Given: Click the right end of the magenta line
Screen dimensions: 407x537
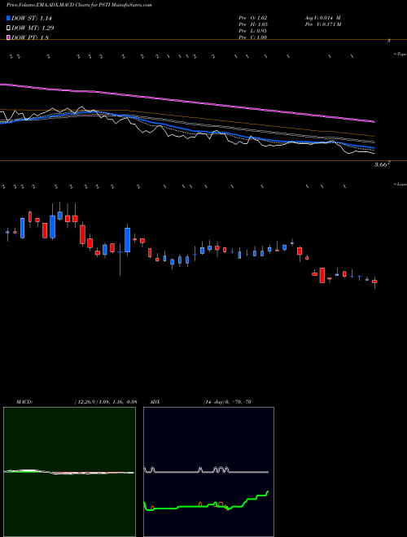Looking at the screenshot, I should point(374,121).
